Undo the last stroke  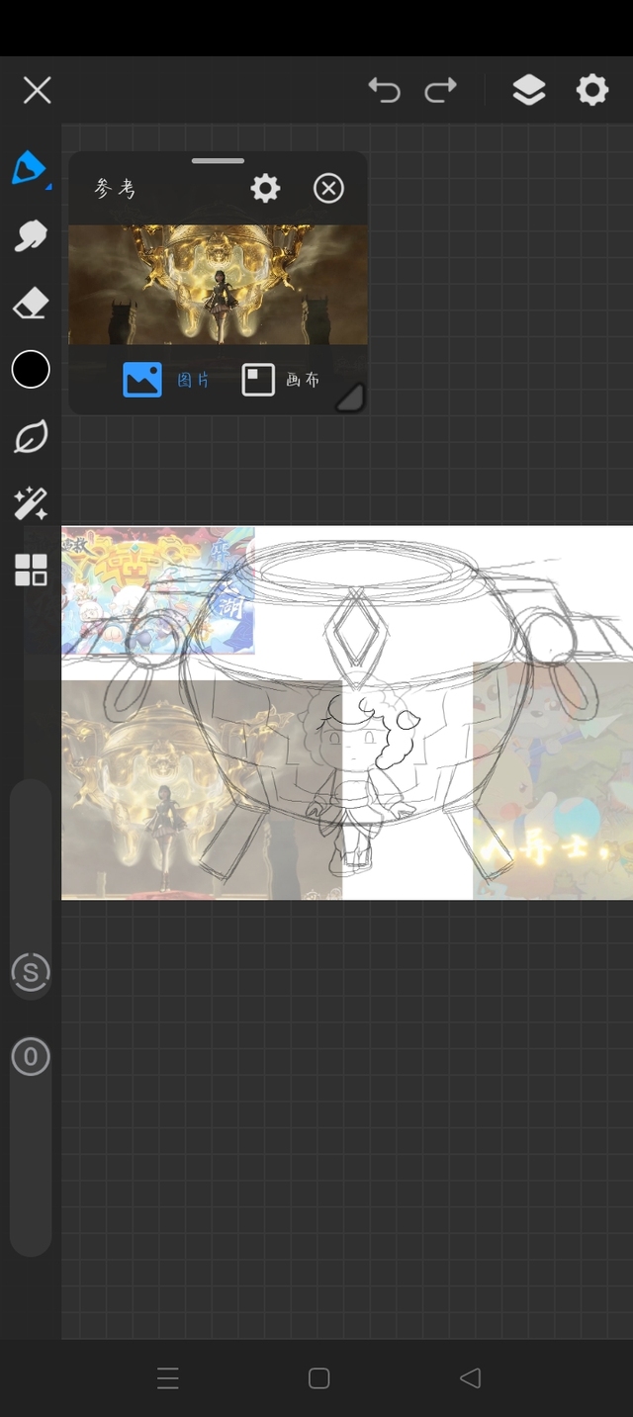point(384,91)
